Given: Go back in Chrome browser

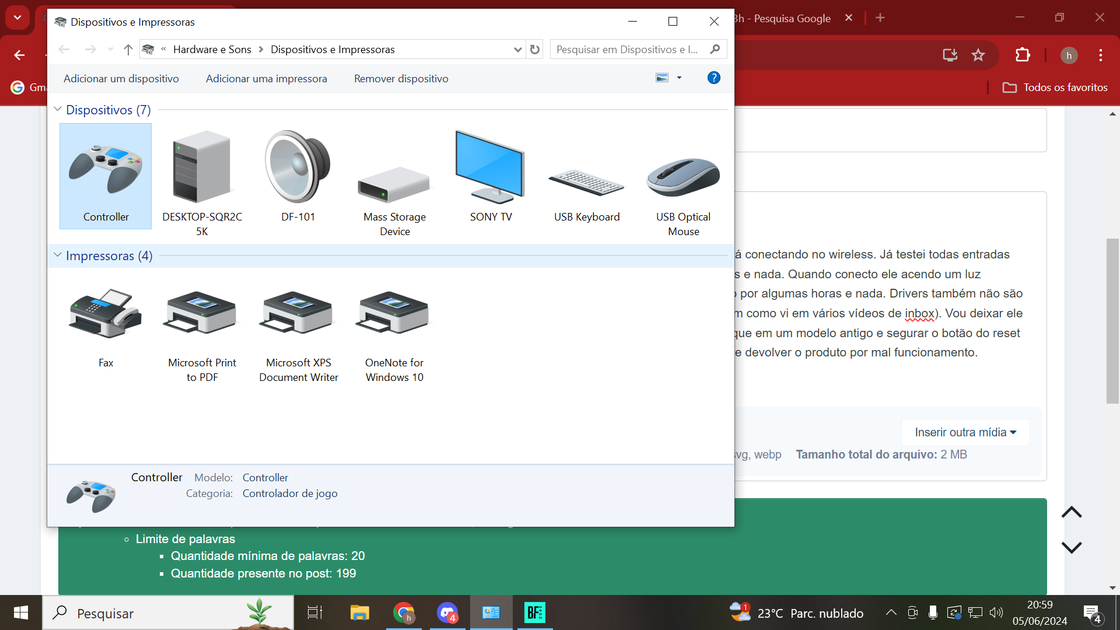Looking at the screenshot, I should coord(19,55).
